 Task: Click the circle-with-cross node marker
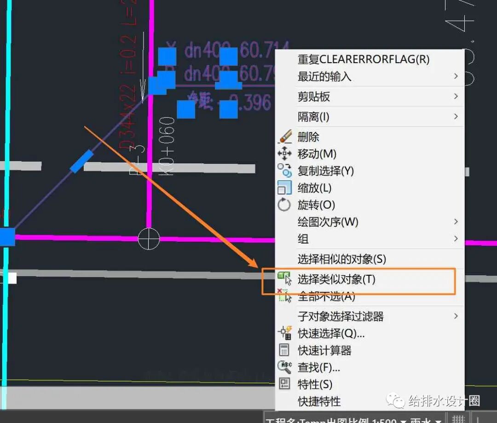149,238
